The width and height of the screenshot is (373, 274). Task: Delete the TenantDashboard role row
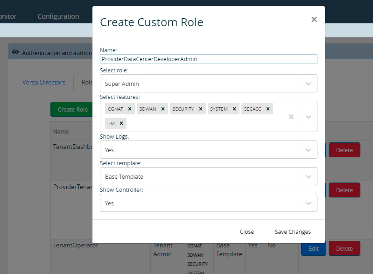(344, 150)
